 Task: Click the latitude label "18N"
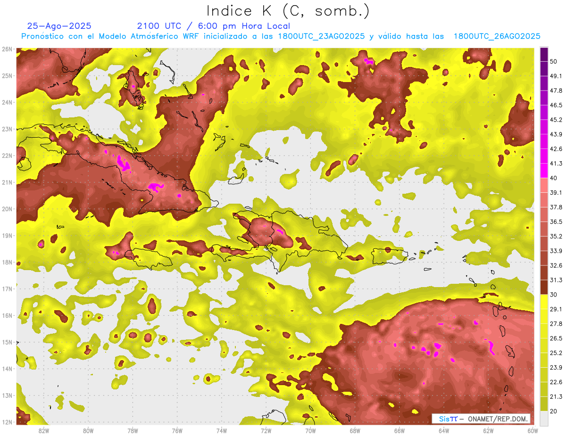click(7, 262)
